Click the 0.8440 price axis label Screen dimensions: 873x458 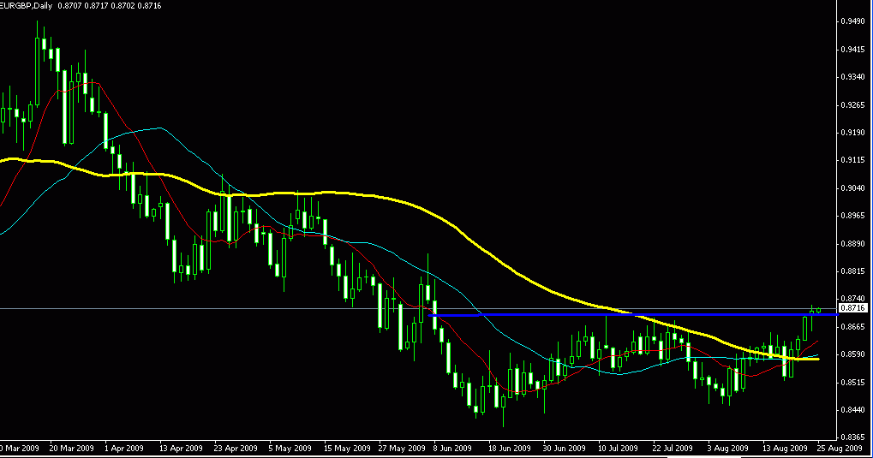click(853, 409)
